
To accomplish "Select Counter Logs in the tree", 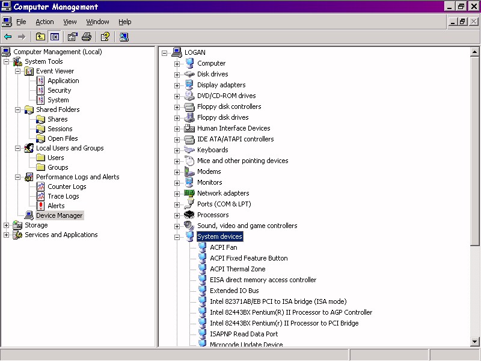I will (x=67, y=187).
